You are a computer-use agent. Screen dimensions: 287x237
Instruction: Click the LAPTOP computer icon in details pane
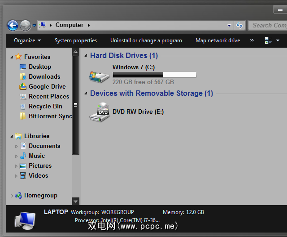25,220
